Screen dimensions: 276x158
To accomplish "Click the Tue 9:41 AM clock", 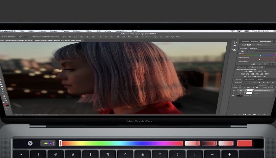I will pyautogui.click(x=261, y=31).
